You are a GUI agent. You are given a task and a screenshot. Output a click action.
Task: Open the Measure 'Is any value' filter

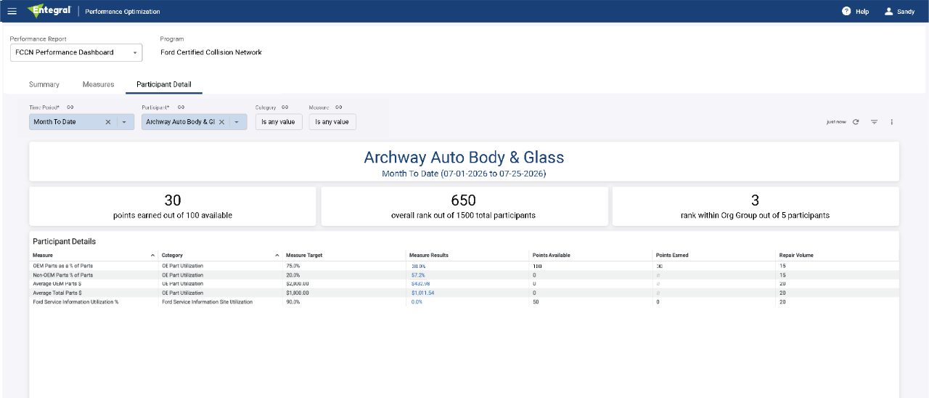(x=332, y=122)
